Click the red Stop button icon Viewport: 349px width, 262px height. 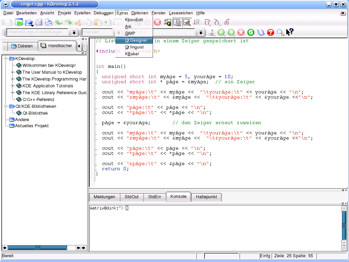(157, 23)
